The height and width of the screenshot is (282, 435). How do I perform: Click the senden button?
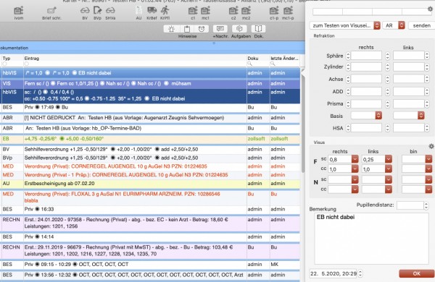[421, 25]
